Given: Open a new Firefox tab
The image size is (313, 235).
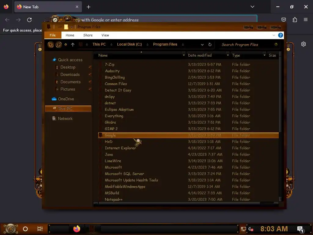Looking at the screenshot, I should [x=88, y=7].
